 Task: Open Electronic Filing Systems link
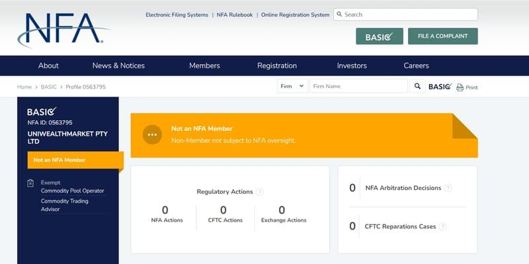(177, 15)
